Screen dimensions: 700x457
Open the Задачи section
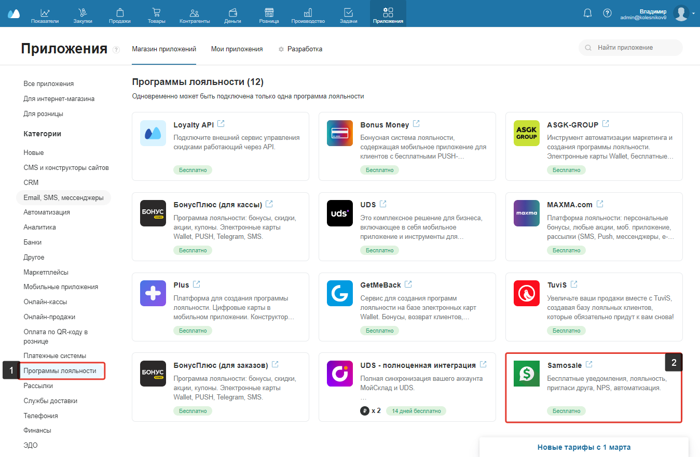point(348,16)
